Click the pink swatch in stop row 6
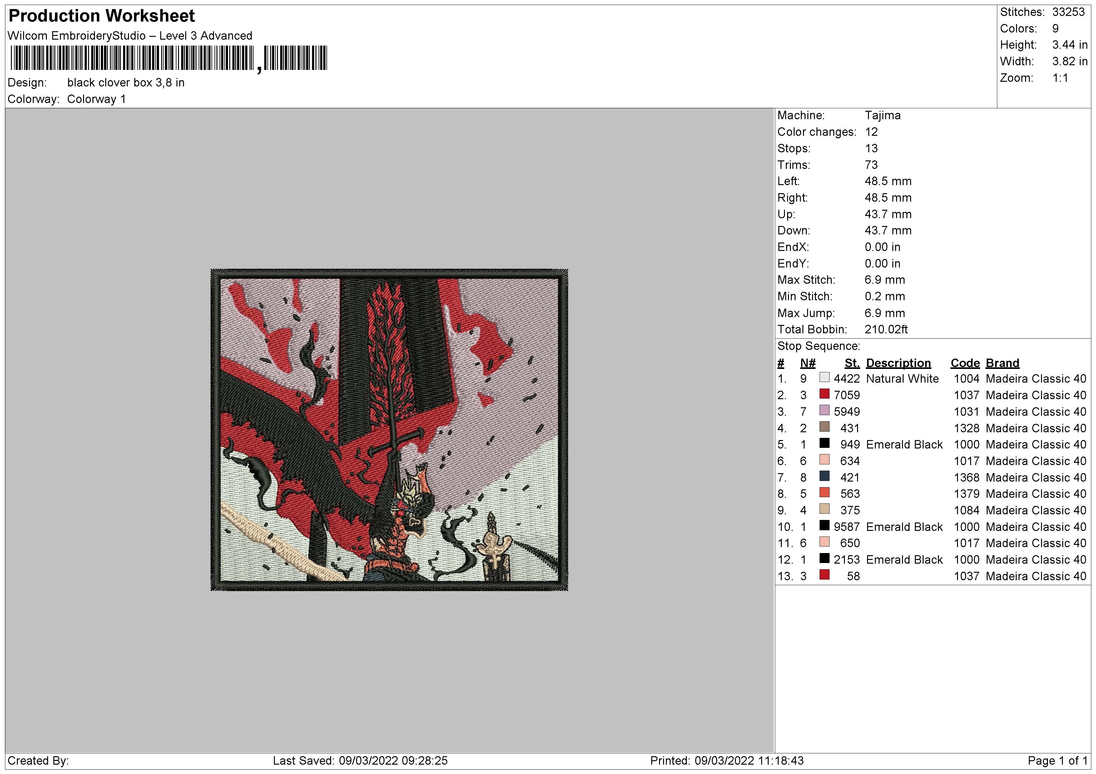 tap(824, 460)
